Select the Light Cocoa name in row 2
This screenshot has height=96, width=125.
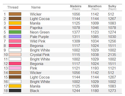tap(40, 19)
